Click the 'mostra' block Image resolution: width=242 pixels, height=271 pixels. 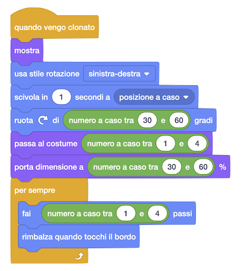(27, 51)
